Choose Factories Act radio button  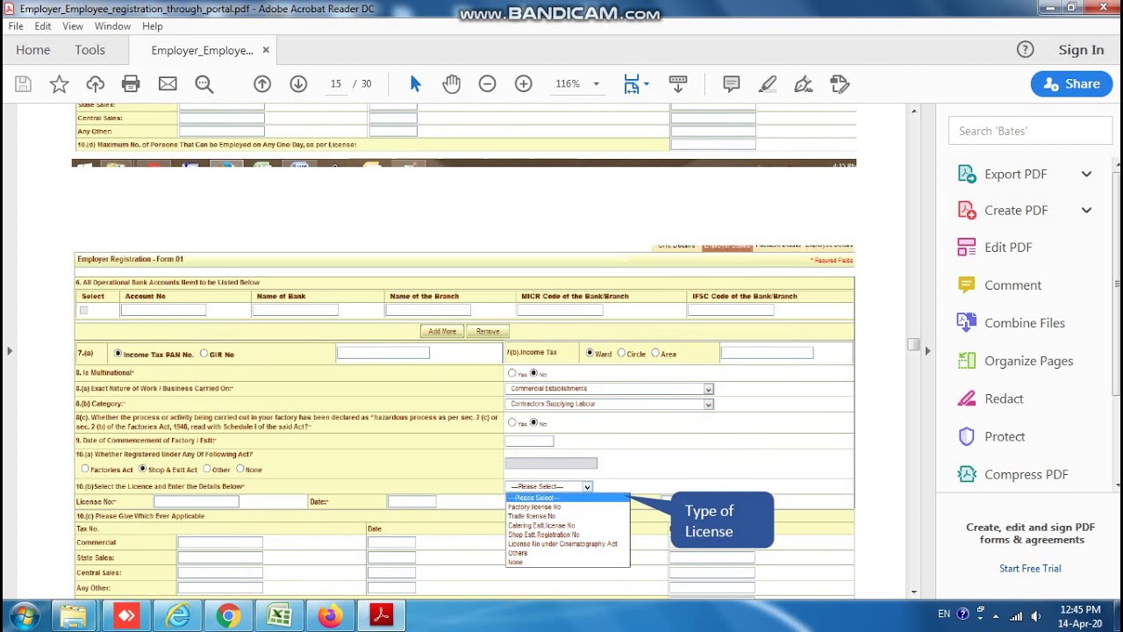click(x=85, y=469)
